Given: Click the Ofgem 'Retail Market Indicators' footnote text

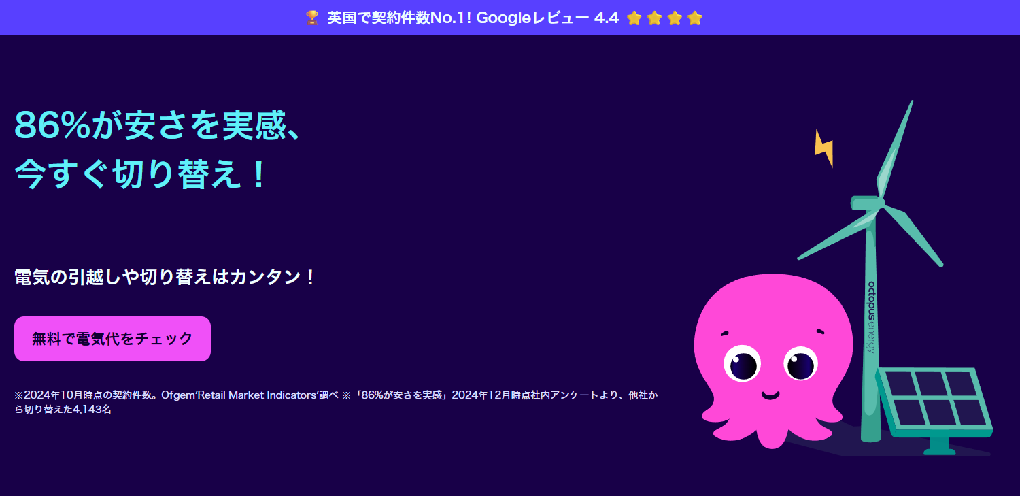Looking at the screenshot, I should tap(250, 395).
